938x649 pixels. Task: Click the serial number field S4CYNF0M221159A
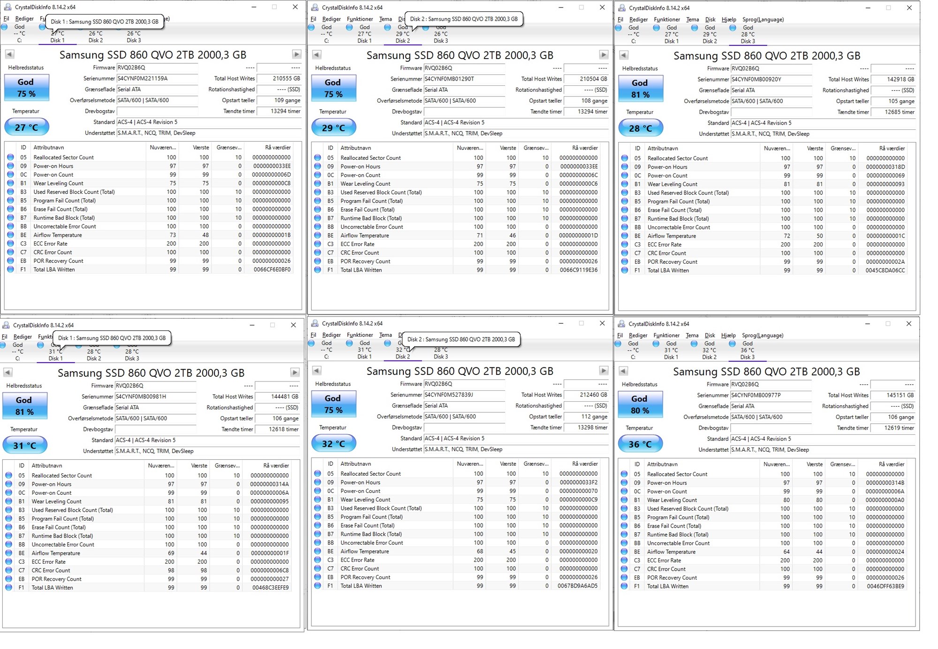[157, 78]
